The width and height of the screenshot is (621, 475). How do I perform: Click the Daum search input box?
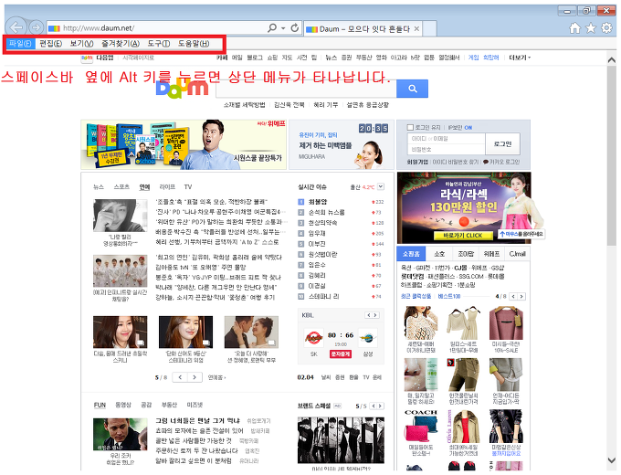pyautogui.click(x=306, y=89)
